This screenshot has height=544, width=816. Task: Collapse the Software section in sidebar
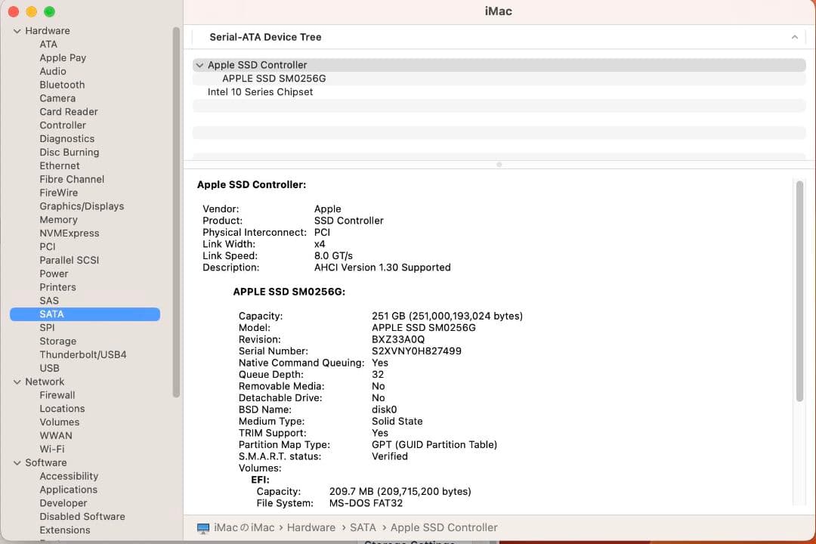[x=17, y=462]
